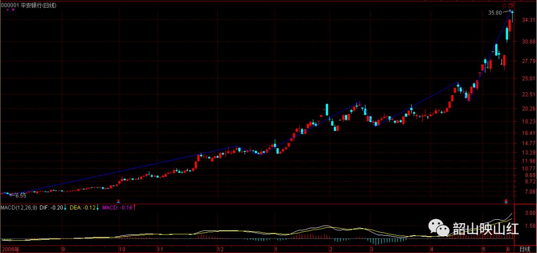Click the cyan down arrow after DEA value
The height and width of the screenshot is (253, 537).
tap(97, 207)
